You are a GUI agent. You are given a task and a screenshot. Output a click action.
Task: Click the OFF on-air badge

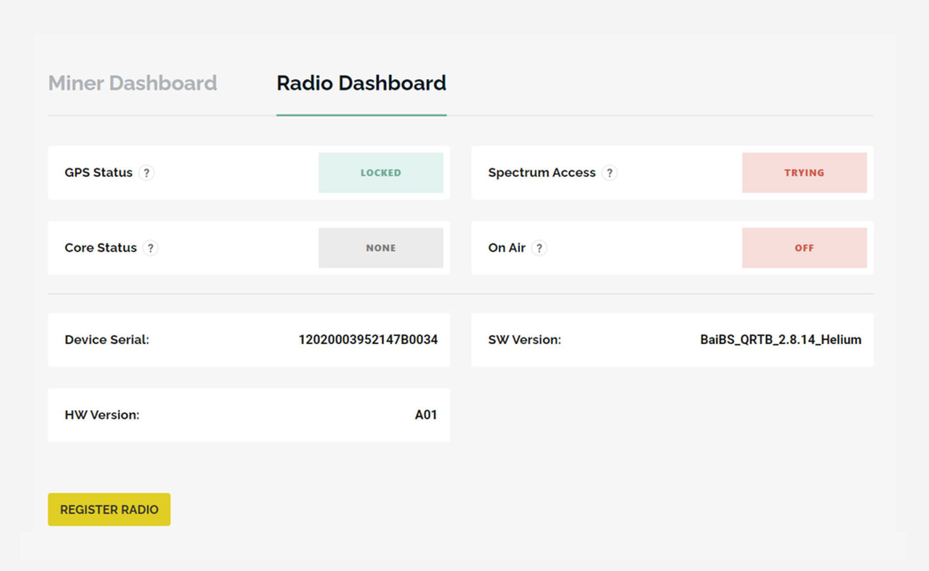[804, 248]
